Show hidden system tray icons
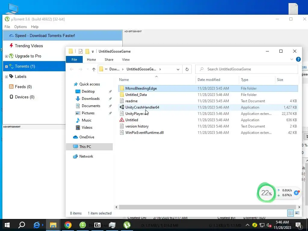Image resolution: width=308 pixels, height=231 pixels. tap(248, 225)
